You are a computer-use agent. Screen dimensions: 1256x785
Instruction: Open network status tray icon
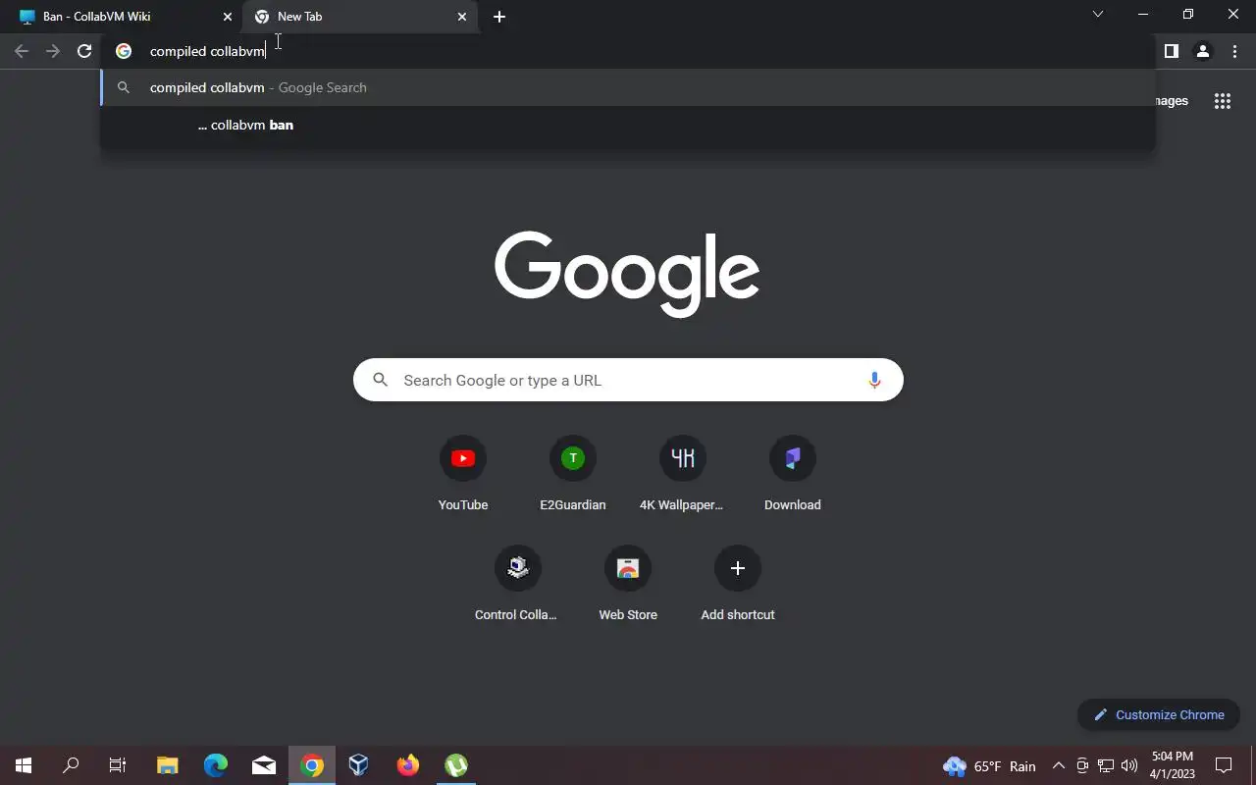click(1106, 765)
